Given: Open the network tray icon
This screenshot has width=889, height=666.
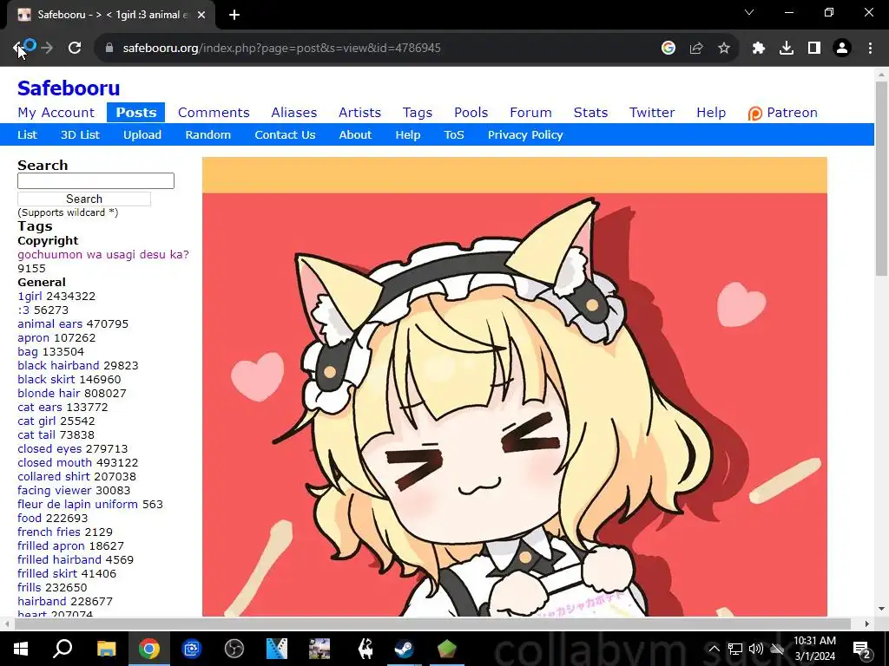Looking at the screenshot, I should (735, 649).
